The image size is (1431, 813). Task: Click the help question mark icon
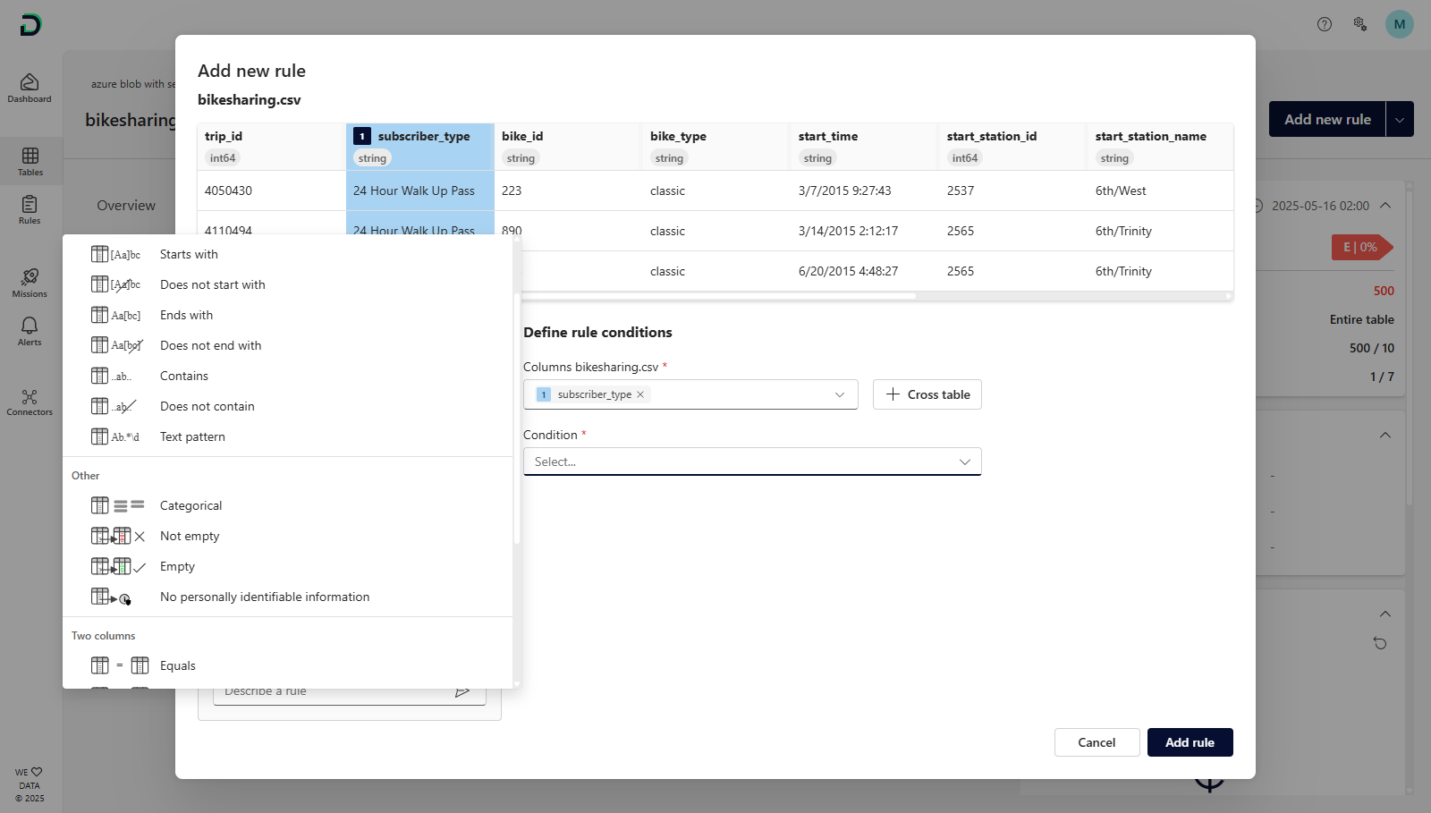click(x=1325, y=24)
